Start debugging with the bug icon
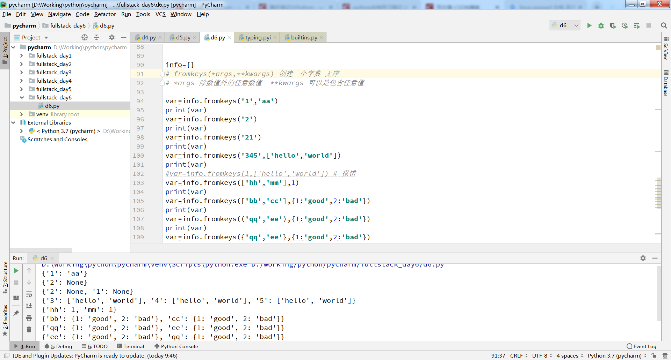Image resolution: width=671 pixels, height=360 pixels. click(601, 25)
